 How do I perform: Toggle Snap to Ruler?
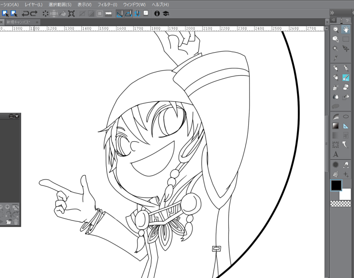pyautogui.click(x=119, y=14)
